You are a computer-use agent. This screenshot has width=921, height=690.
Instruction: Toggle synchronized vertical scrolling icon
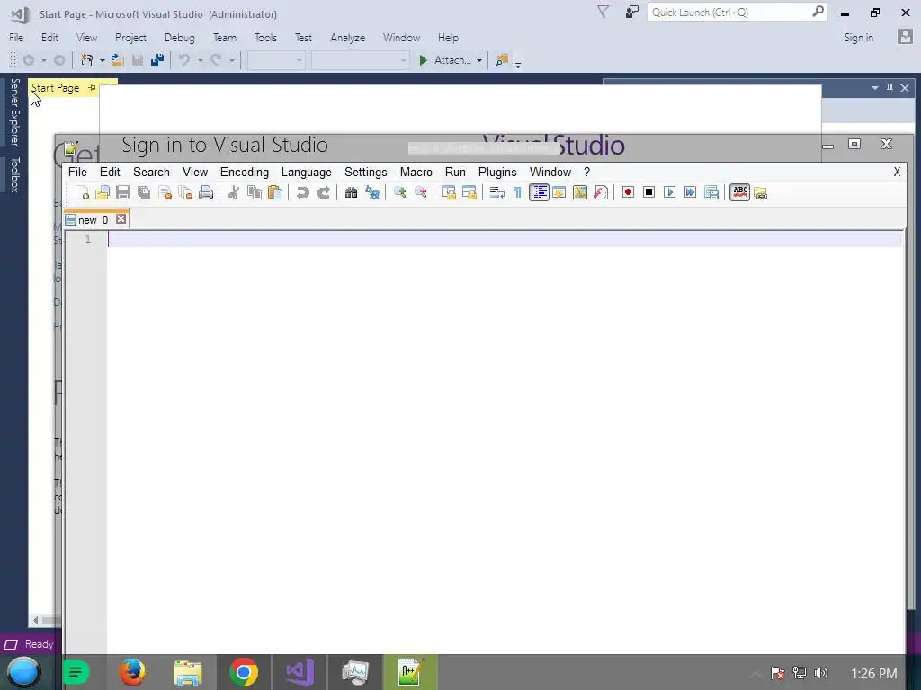[x=448, y=192]
